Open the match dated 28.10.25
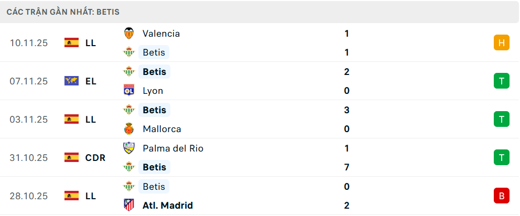520x216 pixels. (29, 196)
